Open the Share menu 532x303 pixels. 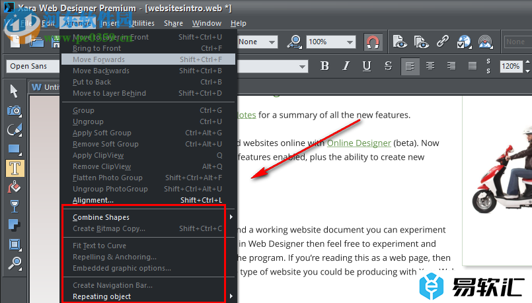[173, 23]
